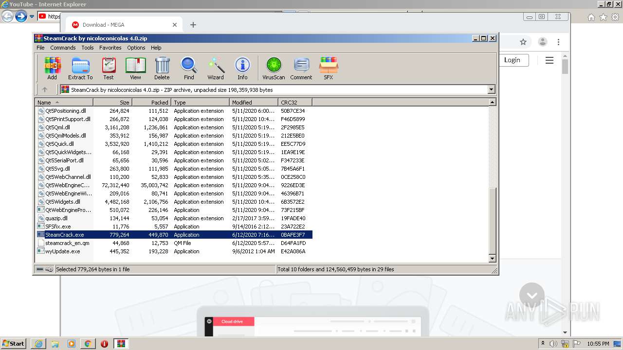Launch the Wizard wand tool
The height and width of the screenshot is (350, 623).
click(x=216, y=69)
